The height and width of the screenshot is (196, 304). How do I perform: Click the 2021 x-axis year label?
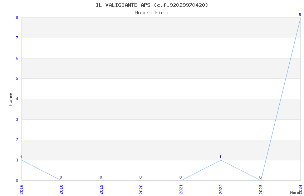(181, 190)
